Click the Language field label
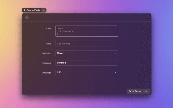173x108 pixels. pos(46,73)
